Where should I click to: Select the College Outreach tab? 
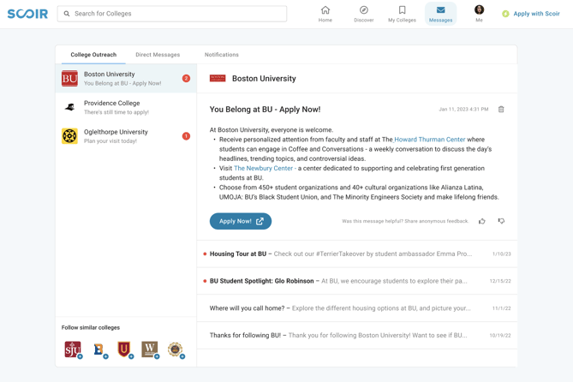[x=93, y=55]
